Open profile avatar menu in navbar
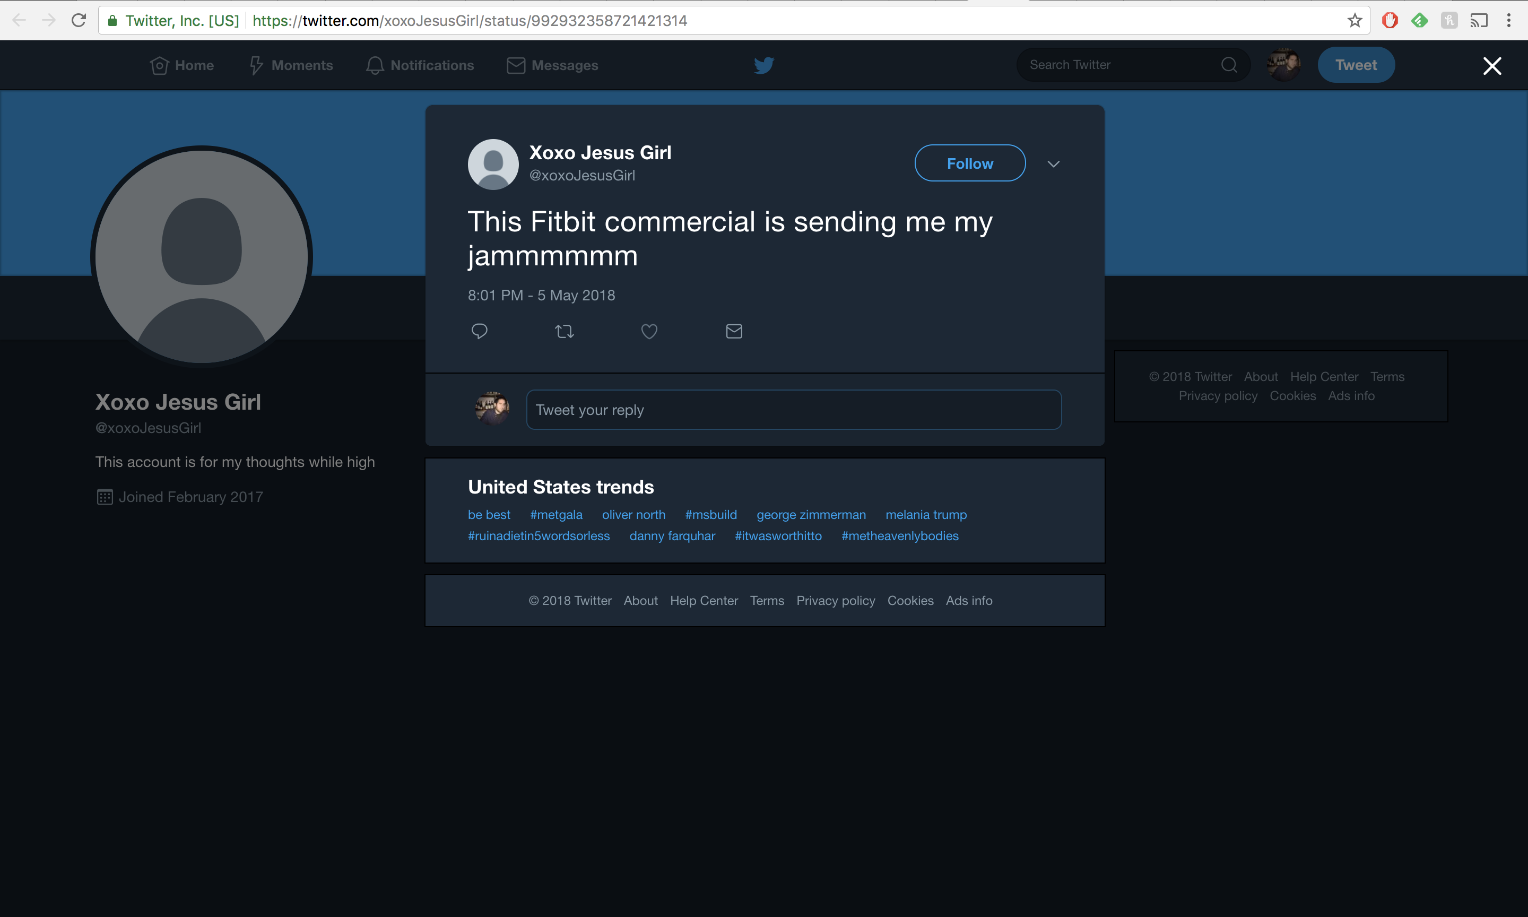Image resolution: width=1528 pixels, height=917 pixels. [x=1283, y=65]
